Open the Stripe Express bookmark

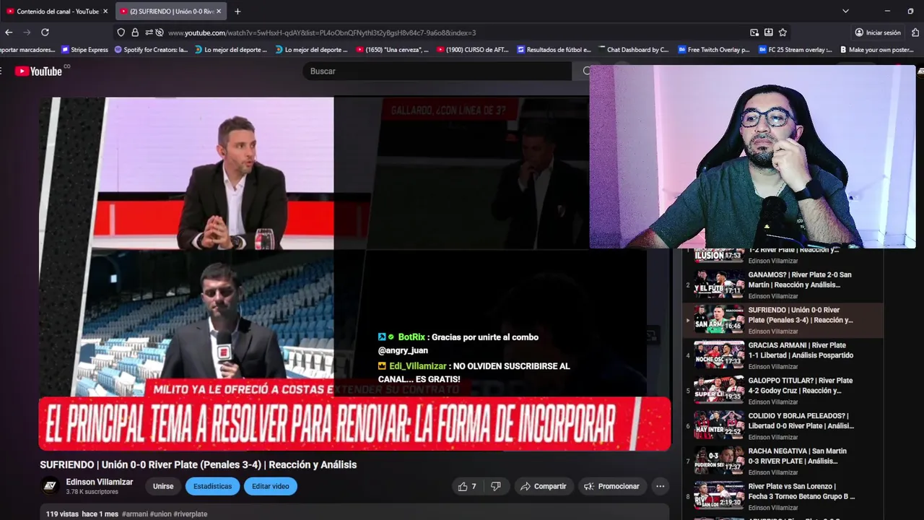84,50
